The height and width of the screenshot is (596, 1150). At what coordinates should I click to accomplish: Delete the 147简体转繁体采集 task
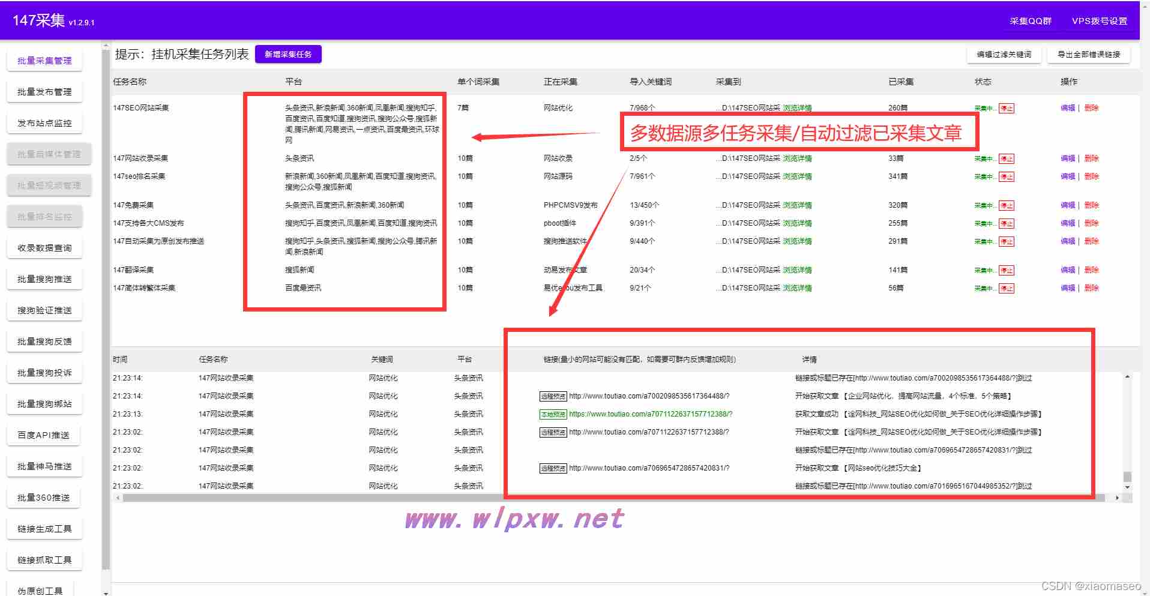click(1091, 288)
